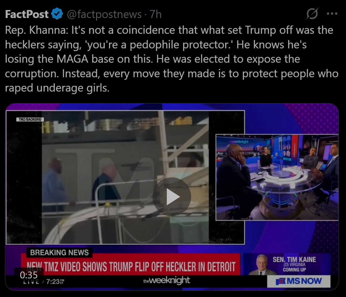Click the BREAKING NEWS label
The width and height of the screenshot is (346, 297).
click(x=59, y=253)
